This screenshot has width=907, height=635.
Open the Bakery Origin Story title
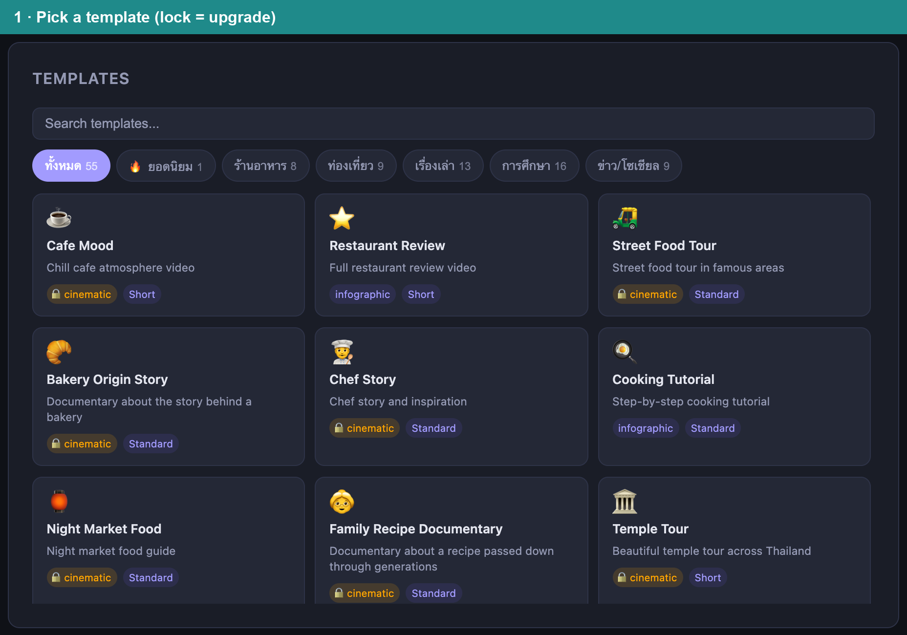click(x=108, y=380)
